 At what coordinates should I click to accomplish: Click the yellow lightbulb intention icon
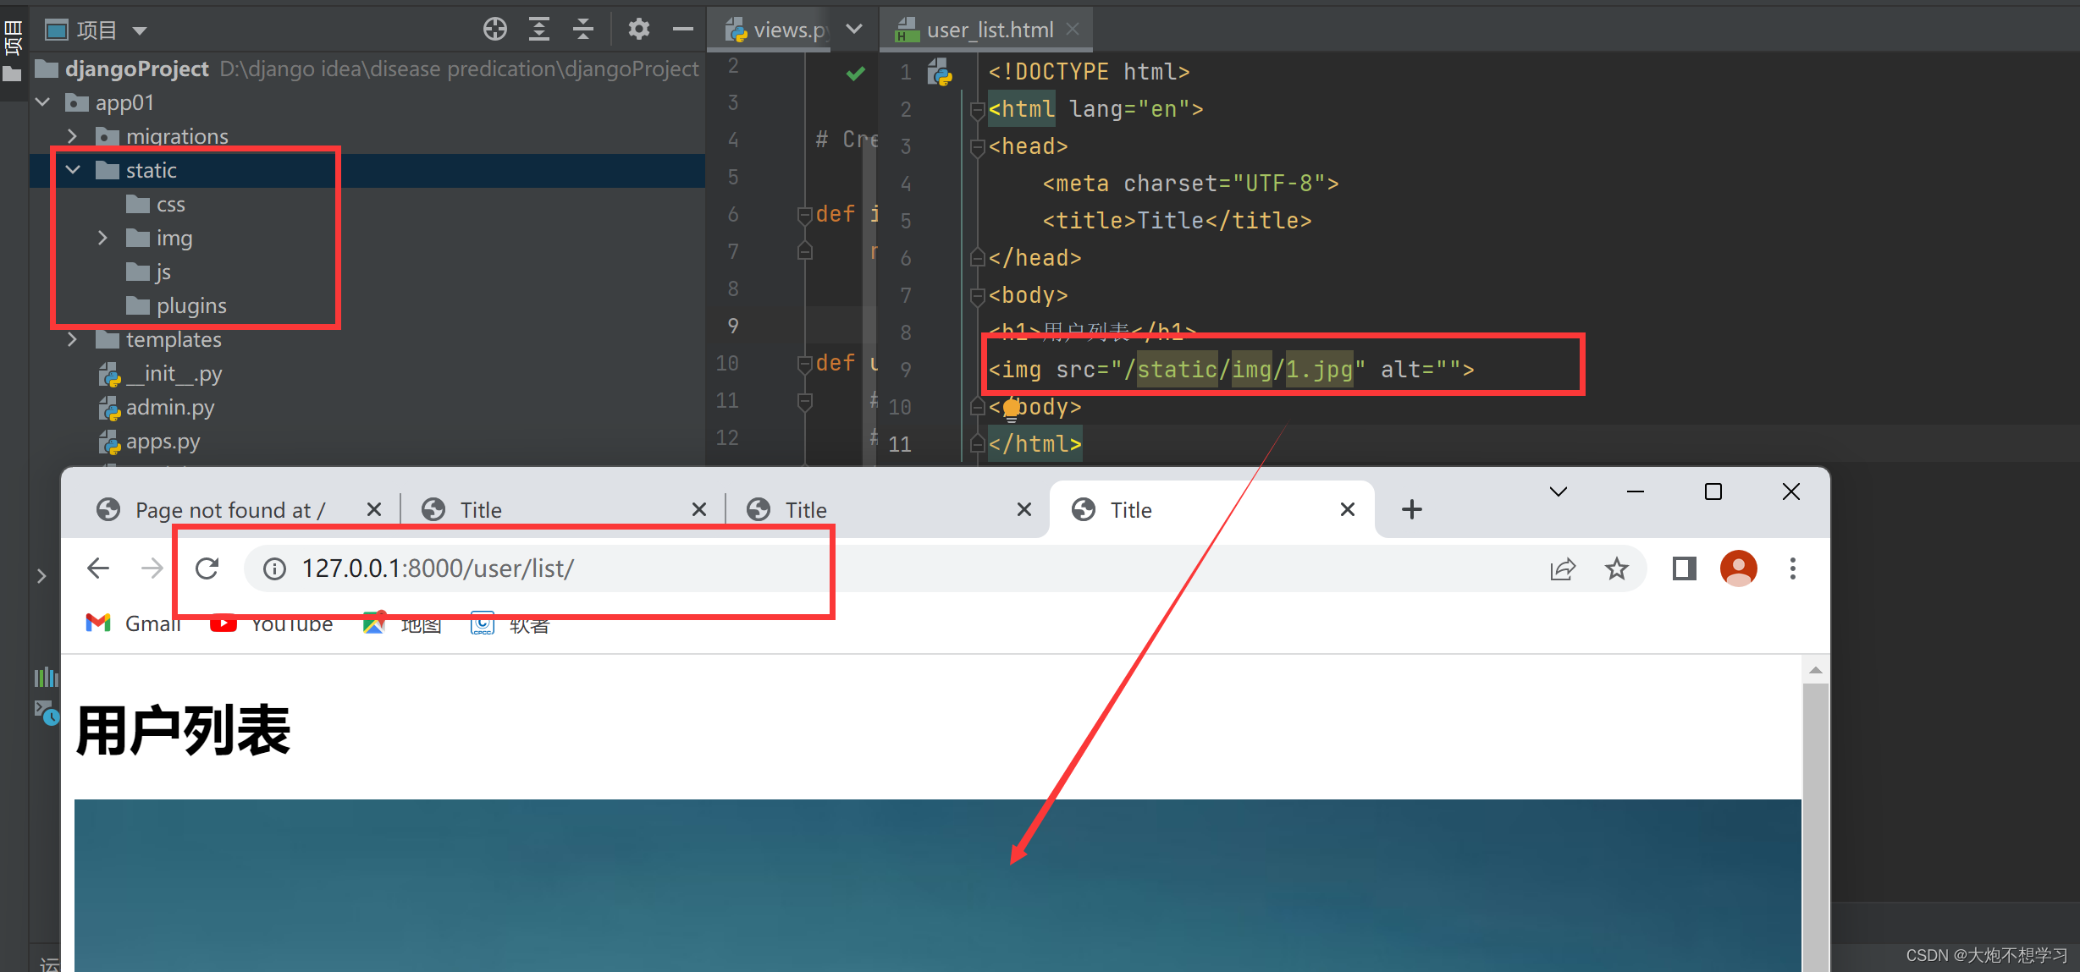pyautogui.click(x=1011, y=409)
